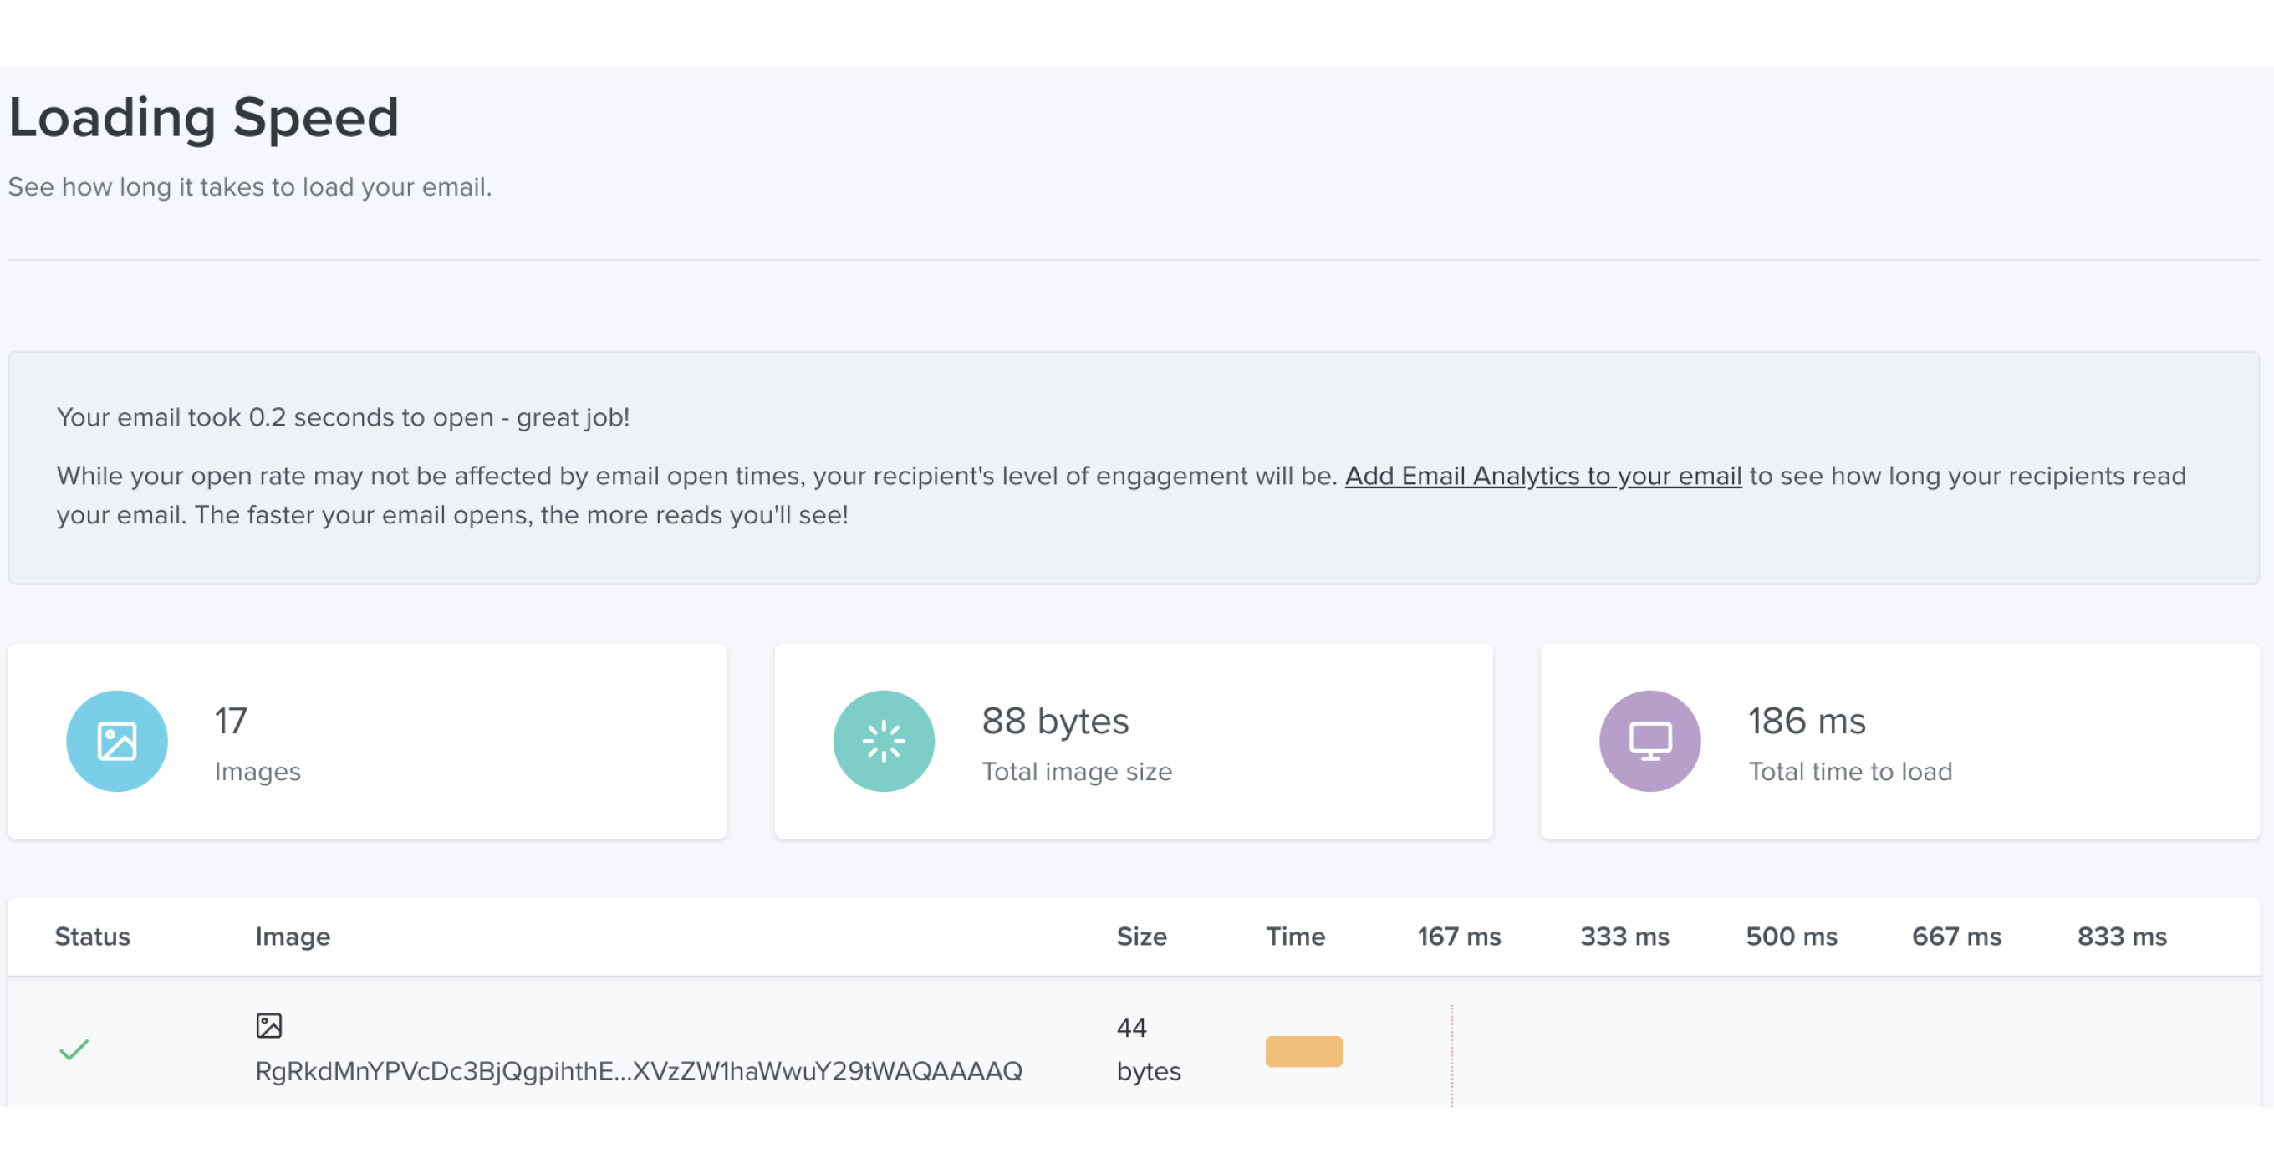Click the 88 bytes total size value

point(1054,721)
